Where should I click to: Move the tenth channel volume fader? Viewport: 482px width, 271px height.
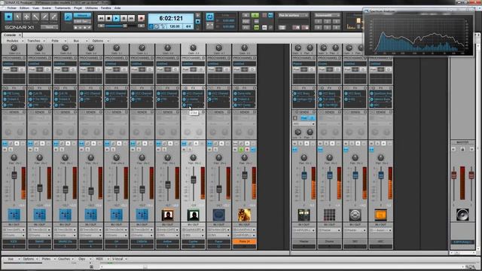[244, 175]
